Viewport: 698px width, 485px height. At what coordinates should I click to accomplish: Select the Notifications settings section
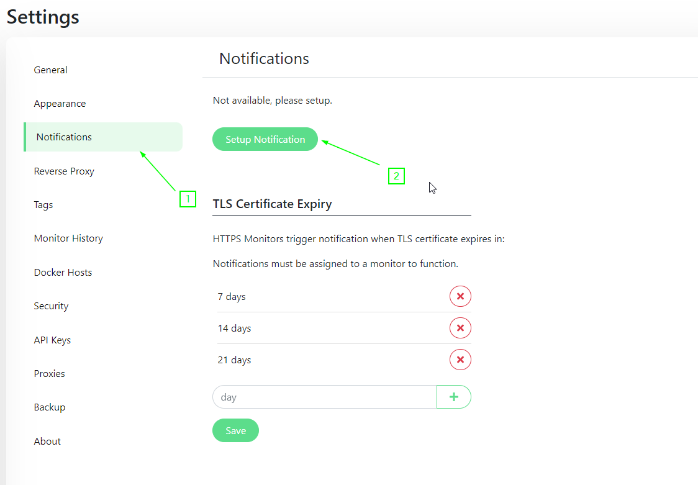64,137
